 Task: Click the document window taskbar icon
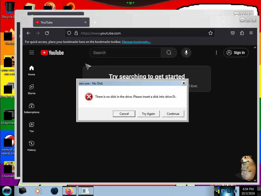[86, 191]
